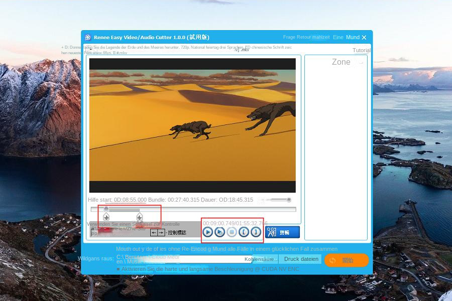Image resolution: width=452 pixels, height=301 pixels.
Task: Click the end time value 00:27:40.315
Action: pos(183,200)
